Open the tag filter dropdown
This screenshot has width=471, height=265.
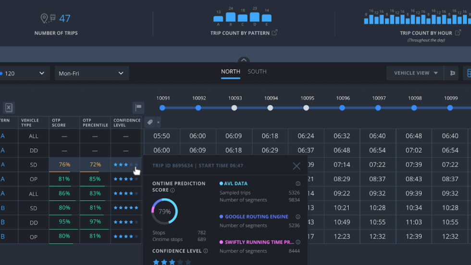pyautogui.click(x=152, y=122)
